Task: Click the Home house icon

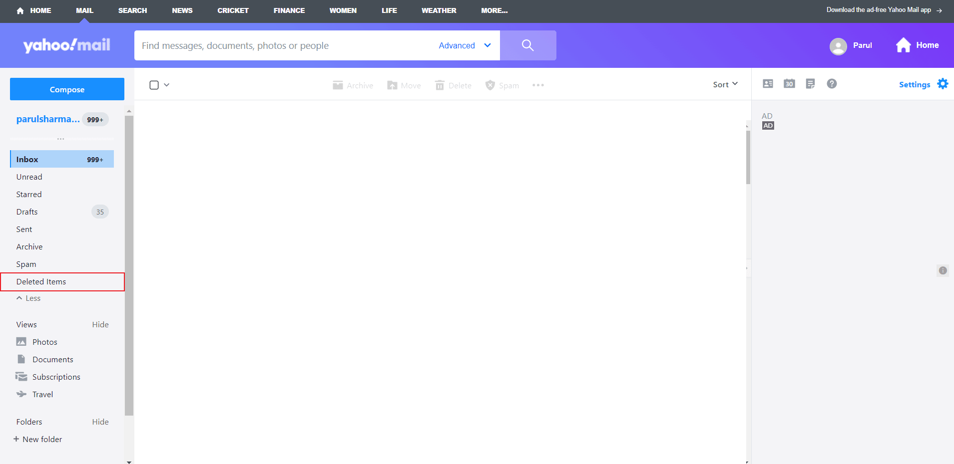Action: coord(904,45)
